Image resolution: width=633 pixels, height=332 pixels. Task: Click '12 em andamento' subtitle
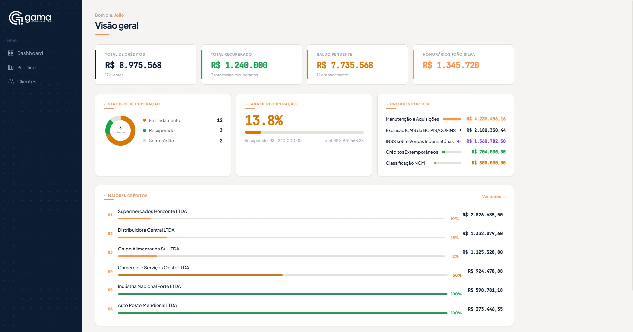(x=333, y=75)
